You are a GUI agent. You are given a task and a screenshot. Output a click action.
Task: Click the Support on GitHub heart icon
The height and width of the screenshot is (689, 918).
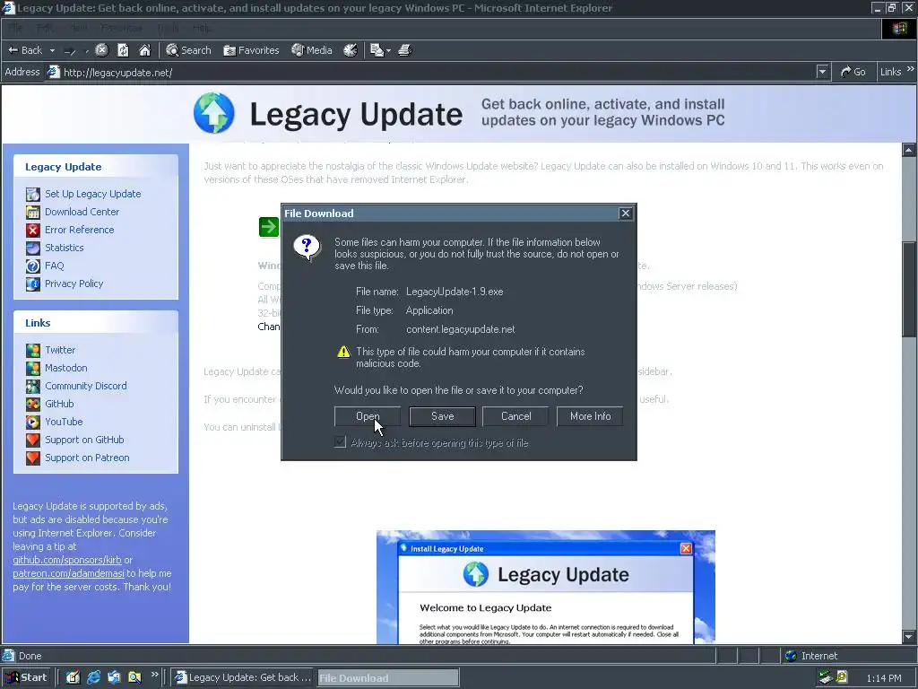33,440
